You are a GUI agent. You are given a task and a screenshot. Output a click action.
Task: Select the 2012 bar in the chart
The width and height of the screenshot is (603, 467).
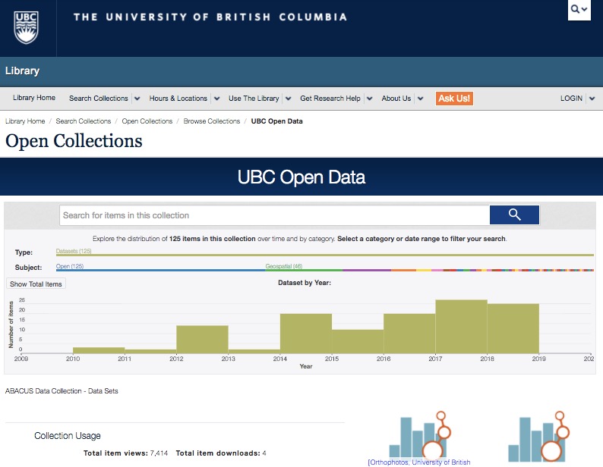(x=202, y=340)
